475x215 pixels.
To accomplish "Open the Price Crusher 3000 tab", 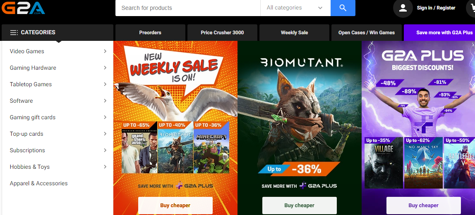I will point(222,33).
